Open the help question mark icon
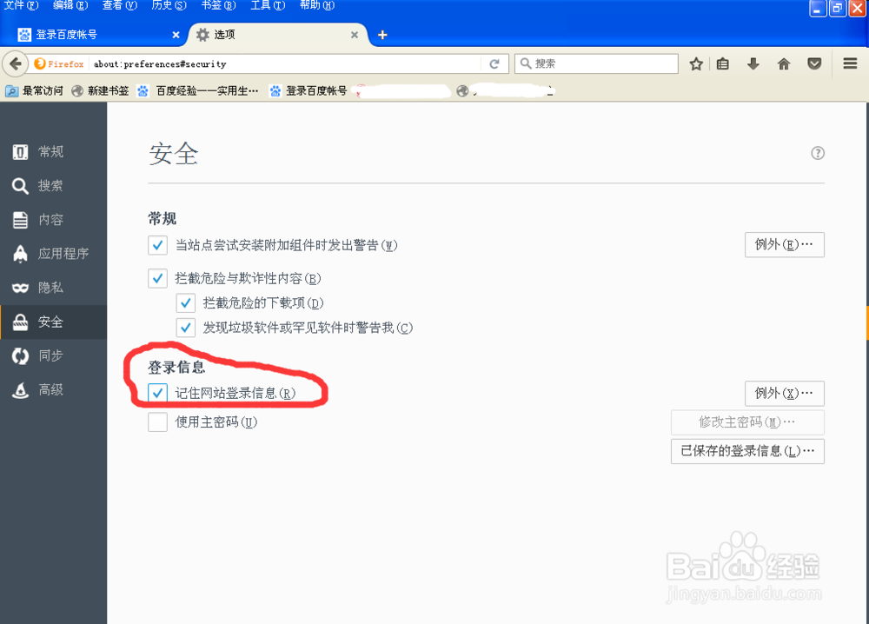 (x=818, y=153)
